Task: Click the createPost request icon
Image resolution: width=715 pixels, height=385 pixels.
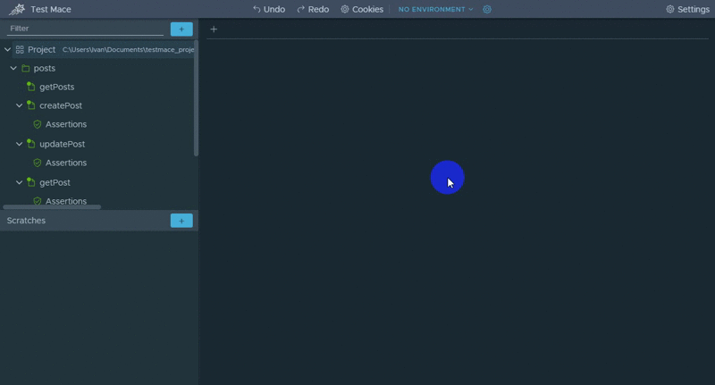Action: point(31,105)
